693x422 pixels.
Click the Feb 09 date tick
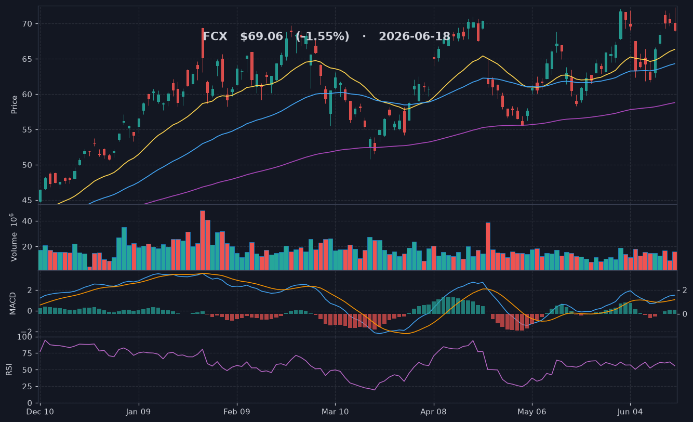237,411
